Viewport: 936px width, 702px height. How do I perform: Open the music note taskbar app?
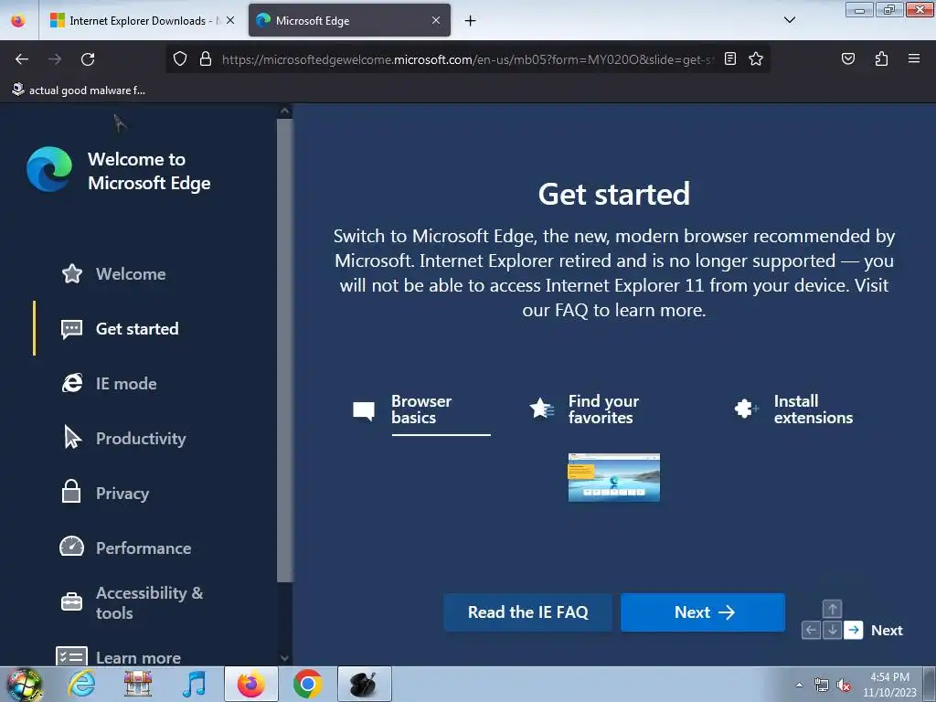click(x=194, y=684)
